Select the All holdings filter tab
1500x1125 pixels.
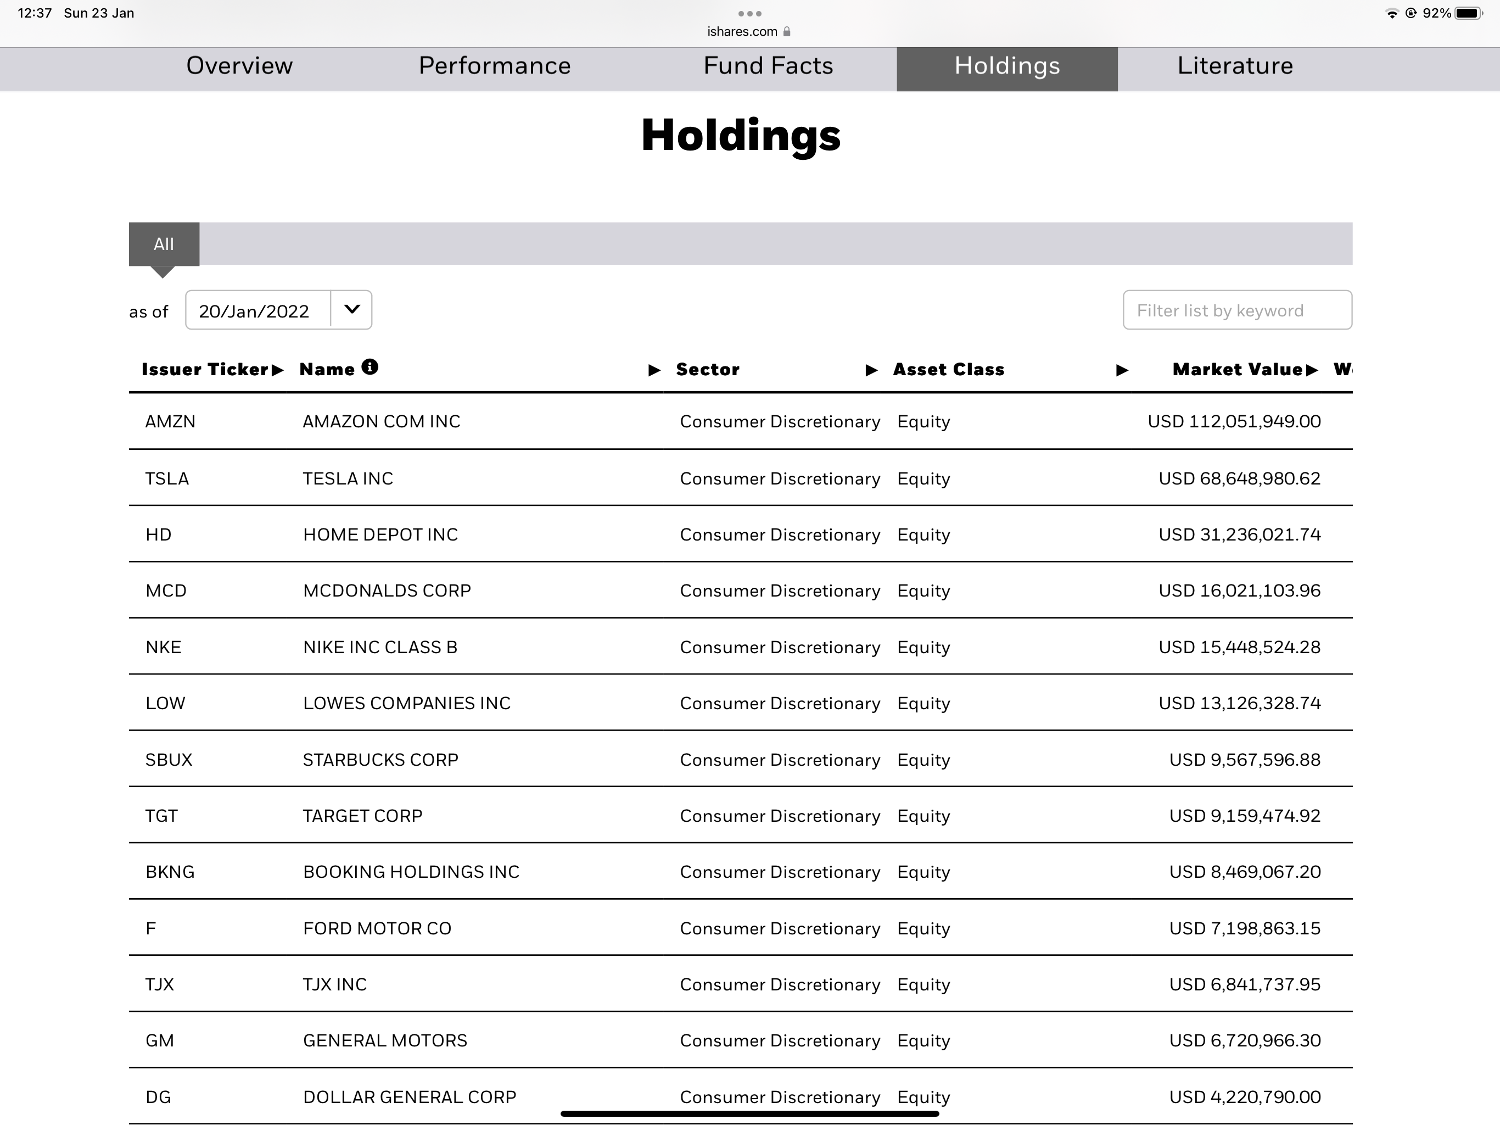pos(164,243)
